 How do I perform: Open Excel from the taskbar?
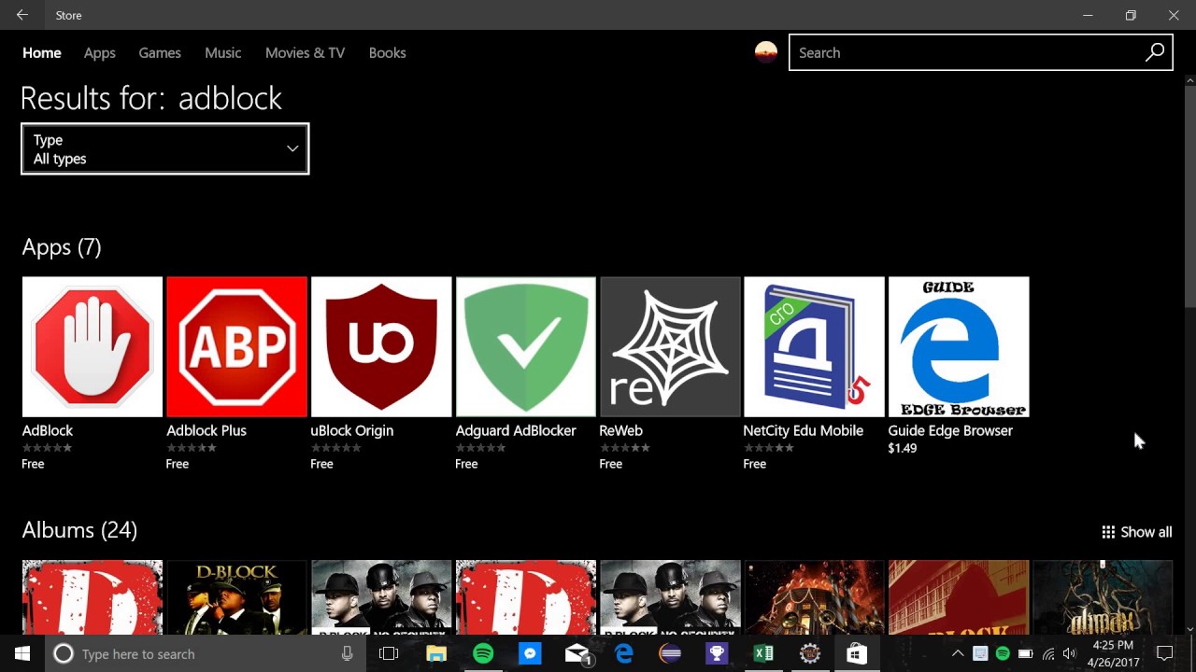(763, 653)
